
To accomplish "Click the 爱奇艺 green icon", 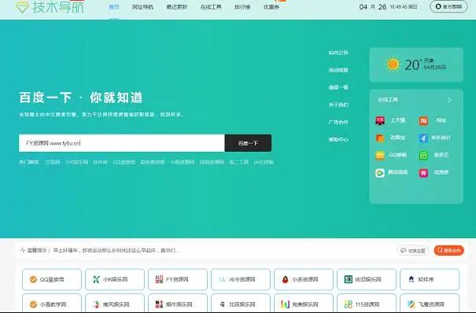I will pyautogui.click(x=423, y=155).
